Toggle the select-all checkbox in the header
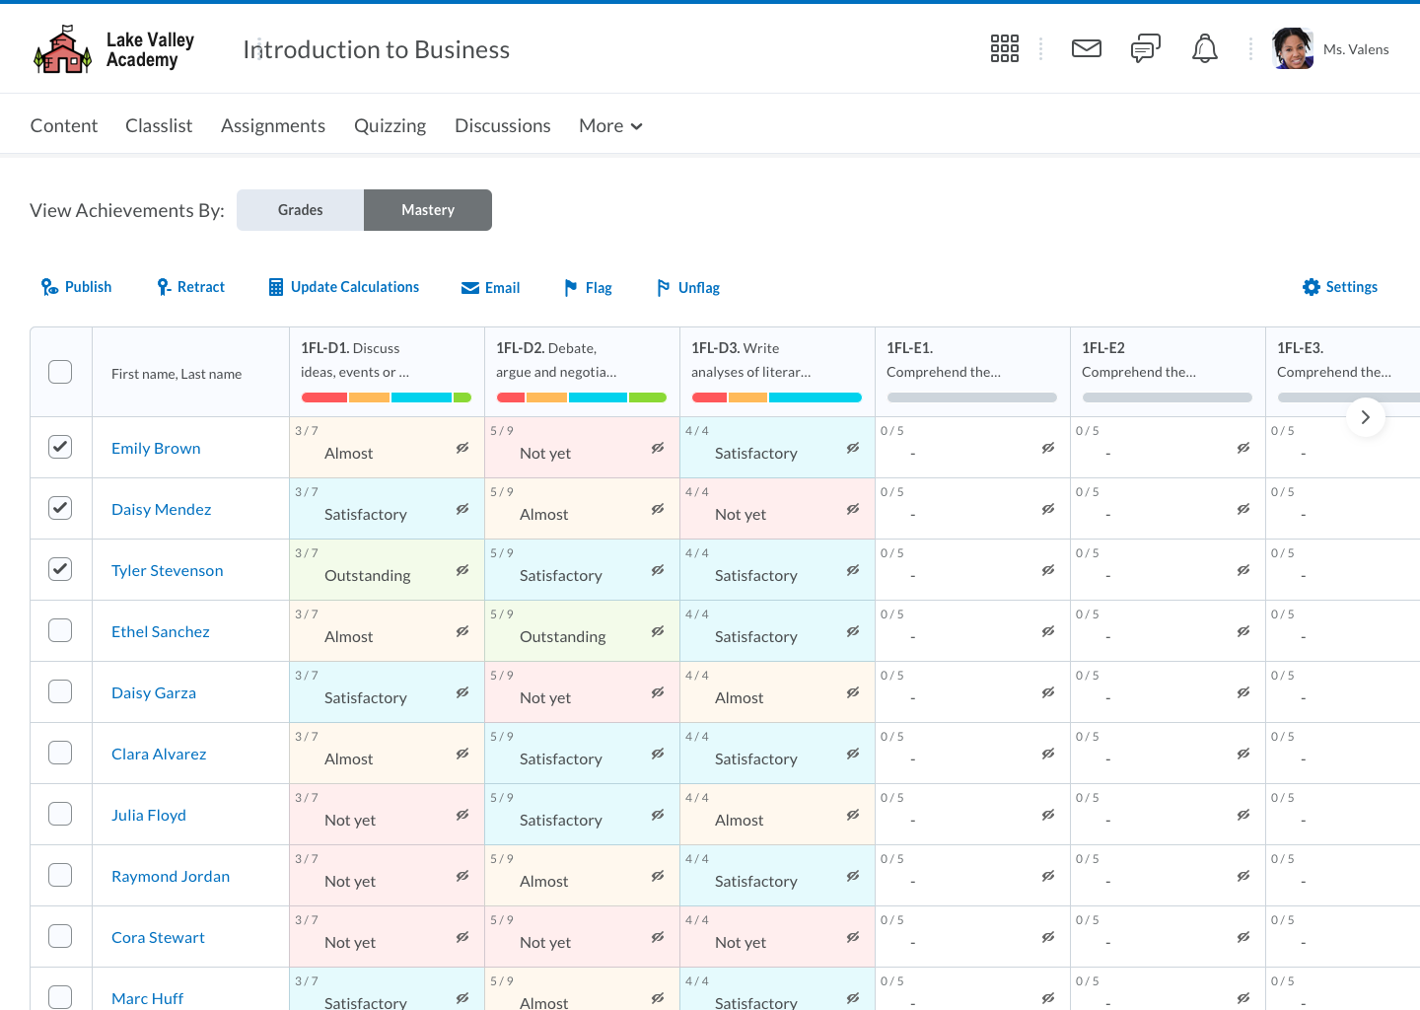The height and width of the screenshot is (1010, 1420). coord(60,372)
